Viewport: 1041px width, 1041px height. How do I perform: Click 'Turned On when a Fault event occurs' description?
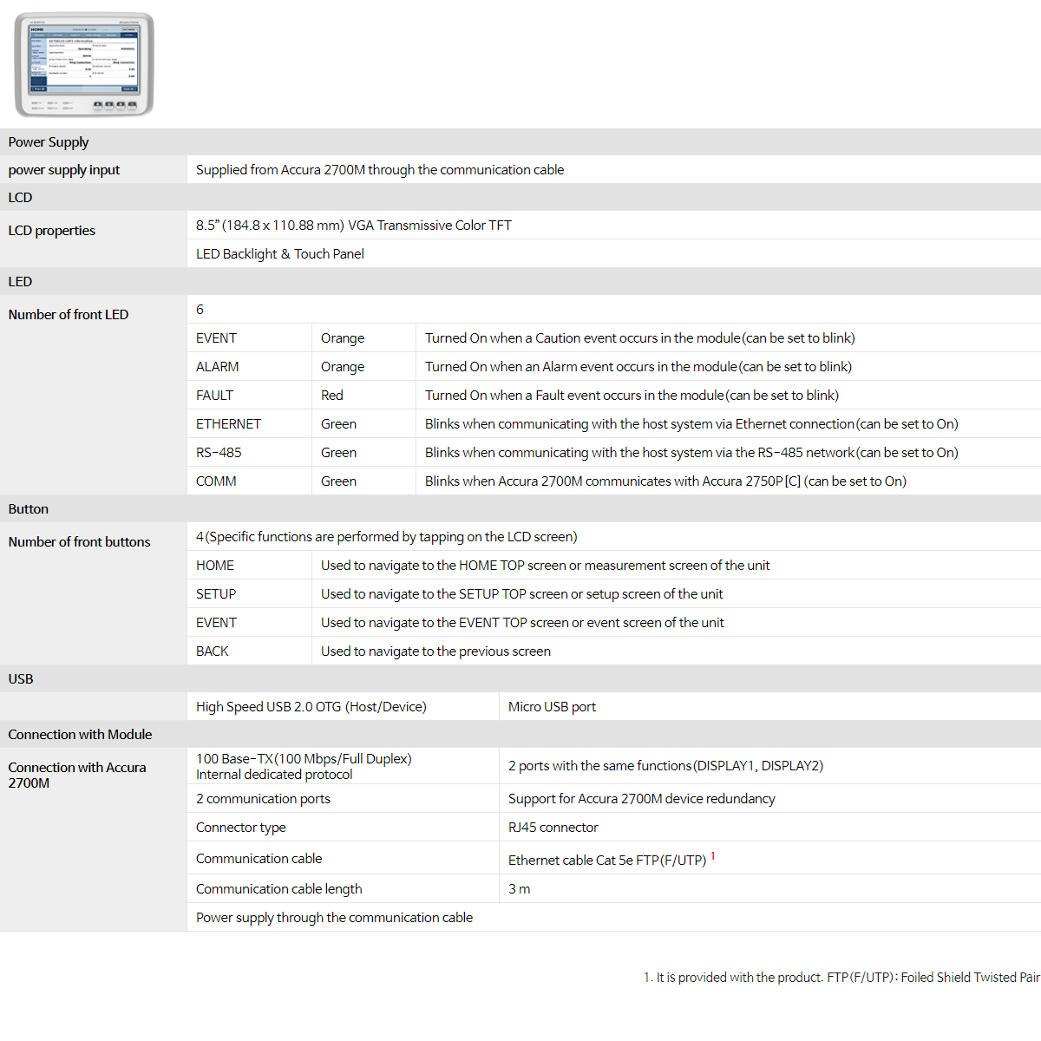point(632,396)
